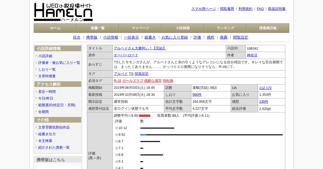The width and height of the screenshot is (323, 169).
Task: Open 全文検索 sidebar link
Action: [x=45, y=141]
